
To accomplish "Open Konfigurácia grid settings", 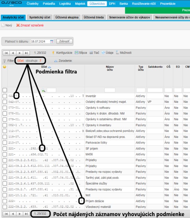I will coord(53,53).
